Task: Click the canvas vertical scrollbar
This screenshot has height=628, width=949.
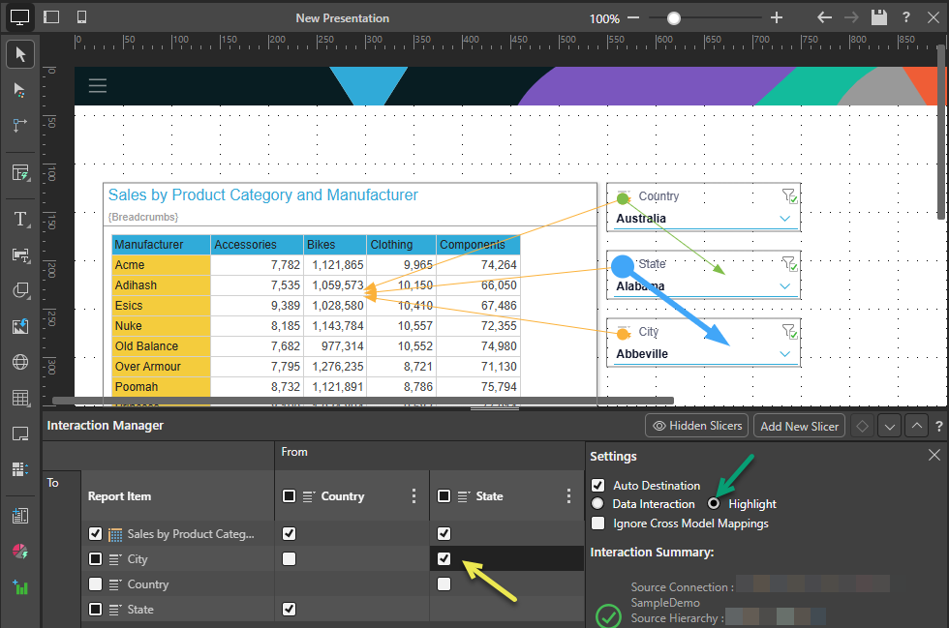Action: click(941, 132)
